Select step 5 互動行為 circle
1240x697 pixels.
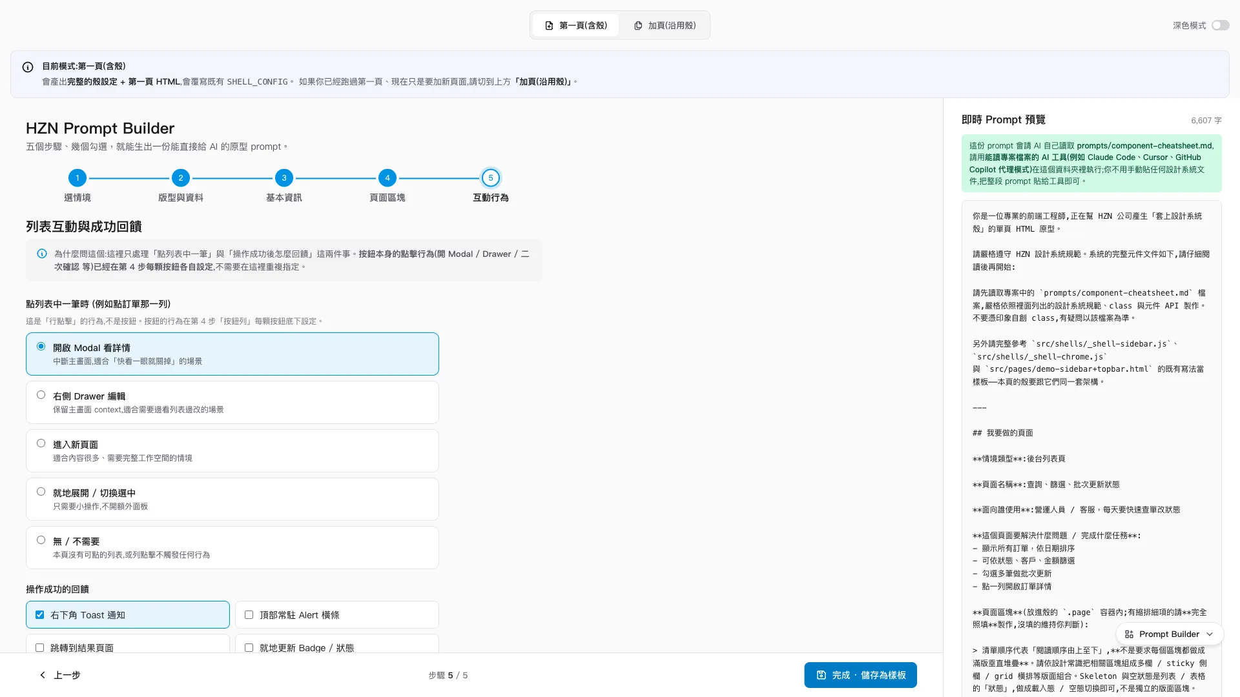(x=490, y=177)
